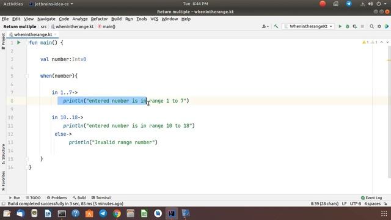Image resolution: width=391 pixels, height=220 pixels.
Task: Open the Structure tool window sidebar
Action: tap(3, 154)
